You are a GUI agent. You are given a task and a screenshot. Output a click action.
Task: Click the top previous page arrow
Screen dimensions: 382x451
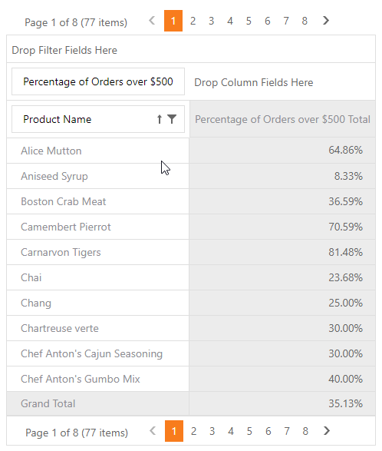(152, 21)
